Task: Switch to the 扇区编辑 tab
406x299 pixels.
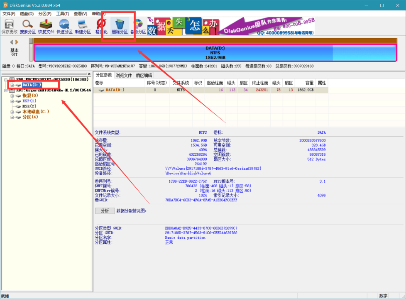Action: [144, 76]
